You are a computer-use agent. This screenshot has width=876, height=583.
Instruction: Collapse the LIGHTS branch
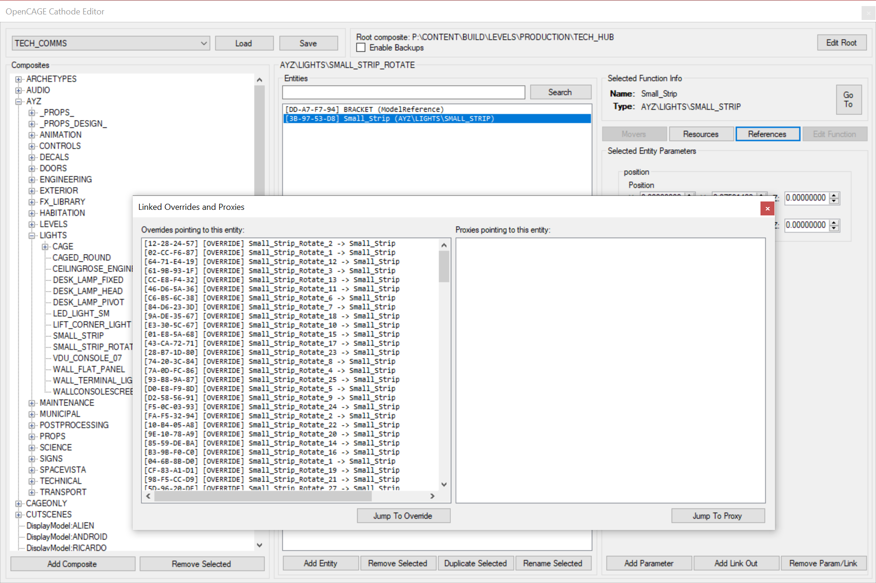[32, 235]
